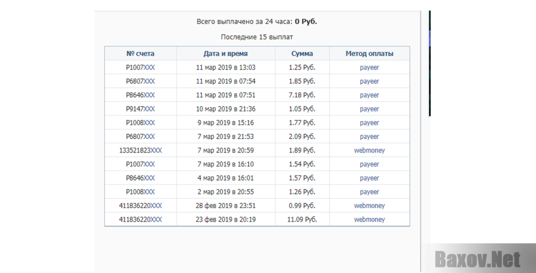This screenshot has height=273, width=536.
Task: Click account P1007XXX dated 7 мар 16:10
Action: tap(140, 164)
